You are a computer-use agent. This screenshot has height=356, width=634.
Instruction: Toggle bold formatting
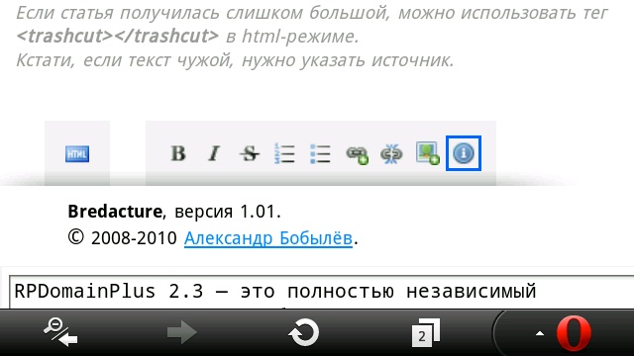(178, 153)
